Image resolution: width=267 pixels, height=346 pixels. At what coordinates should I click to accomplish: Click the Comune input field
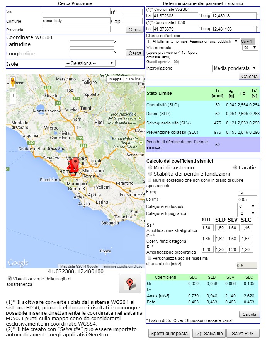[x=76, y=21]
